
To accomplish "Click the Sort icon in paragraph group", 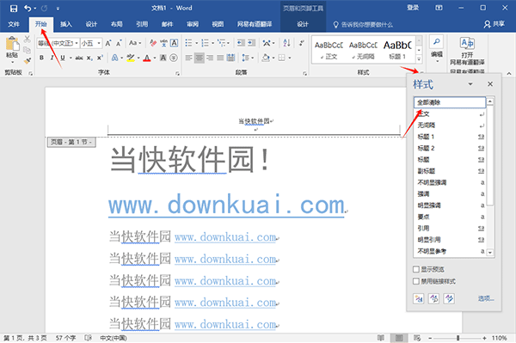I will tap(286, 43).
